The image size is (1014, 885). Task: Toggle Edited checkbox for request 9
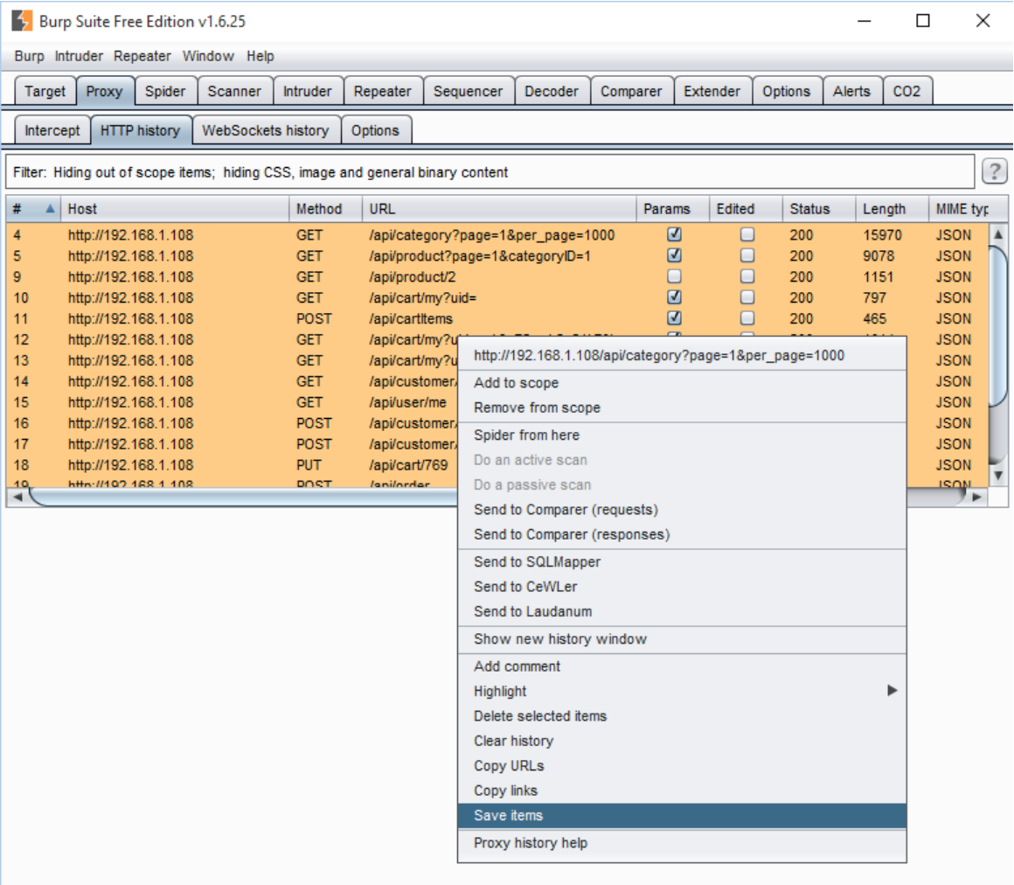(747, 276)
